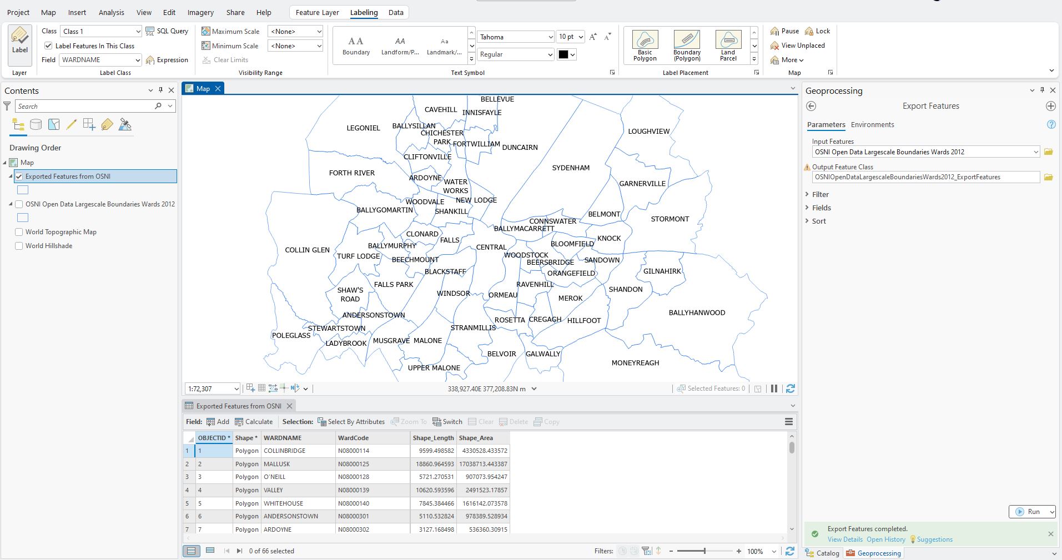
Task: Open the SQL Query builder
Action: coord(167,31)
